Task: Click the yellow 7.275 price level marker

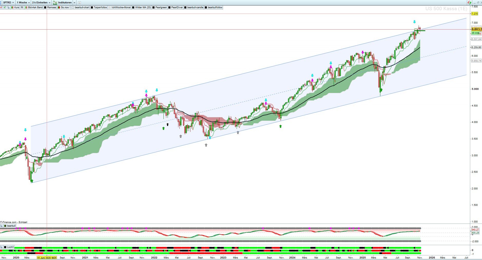Action: click(475, 14)
